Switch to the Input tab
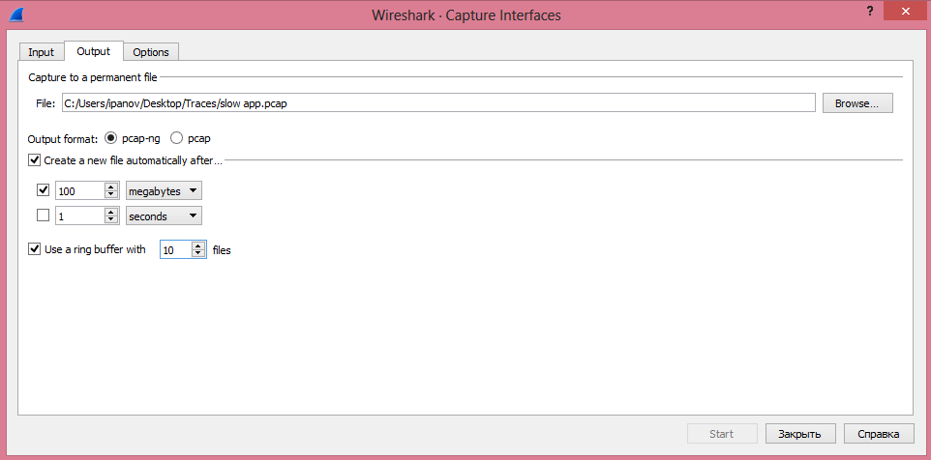 tap(42, 51)
